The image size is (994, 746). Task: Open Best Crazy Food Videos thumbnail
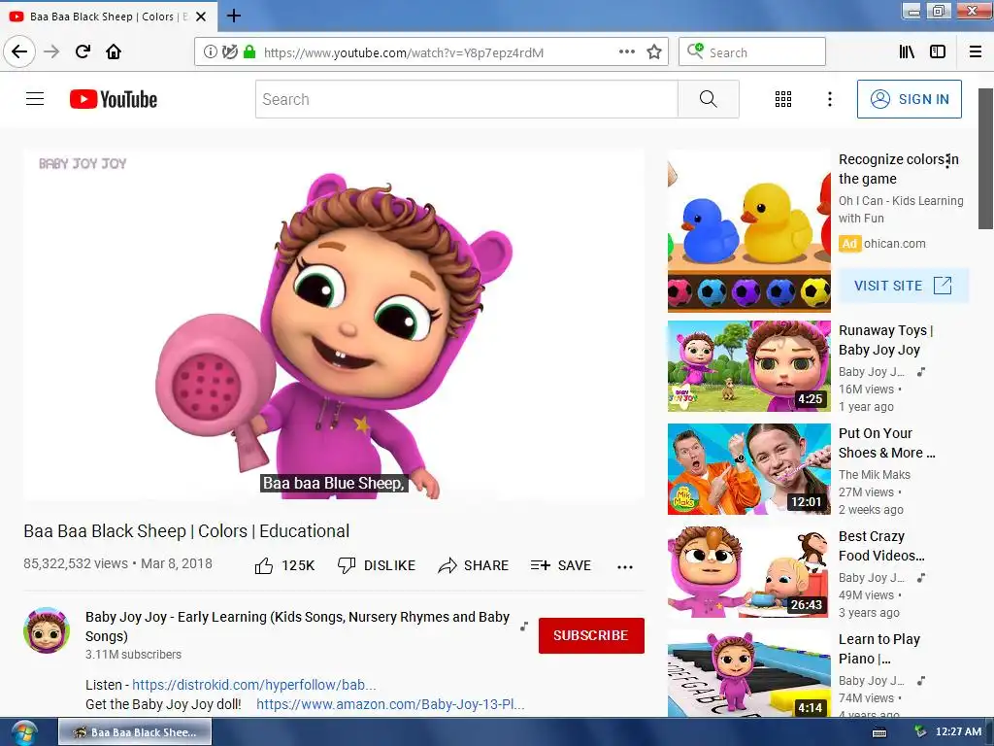pos(748,571)
